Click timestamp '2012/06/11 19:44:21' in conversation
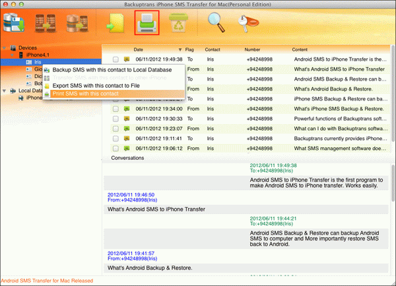Screen dimensions: 396x286 273,219
